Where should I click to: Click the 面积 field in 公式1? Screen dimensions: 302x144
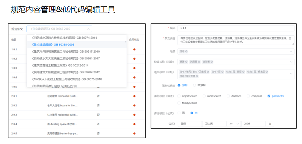pos(190,124)
